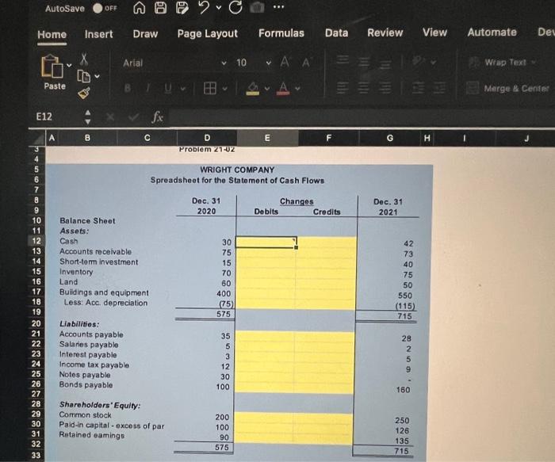Click the Save floppy disk icon

tap(161, 8)
